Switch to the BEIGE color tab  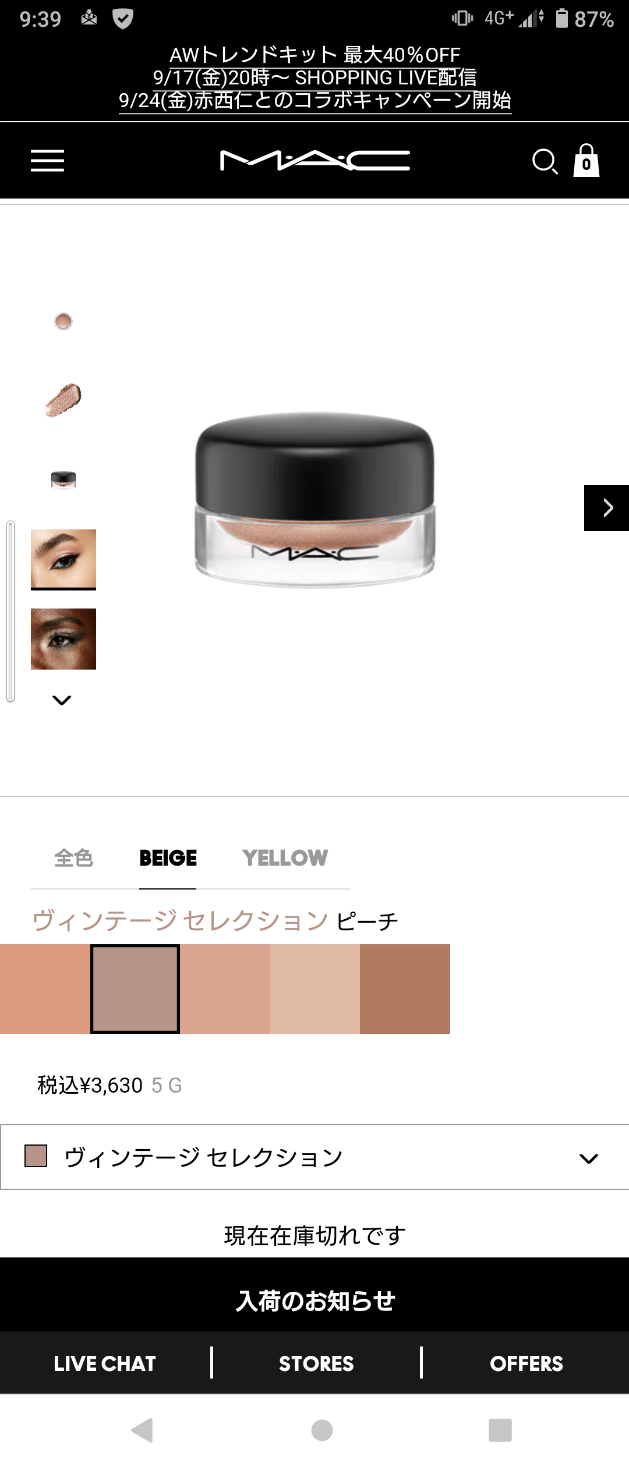tap(168, 858)
